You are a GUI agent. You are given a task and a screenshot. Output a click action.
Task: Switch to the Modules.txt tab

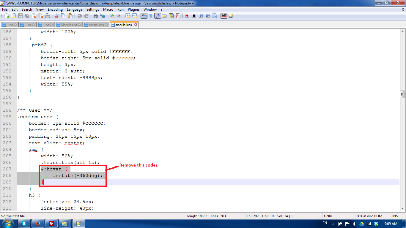(x=69, y=25)
